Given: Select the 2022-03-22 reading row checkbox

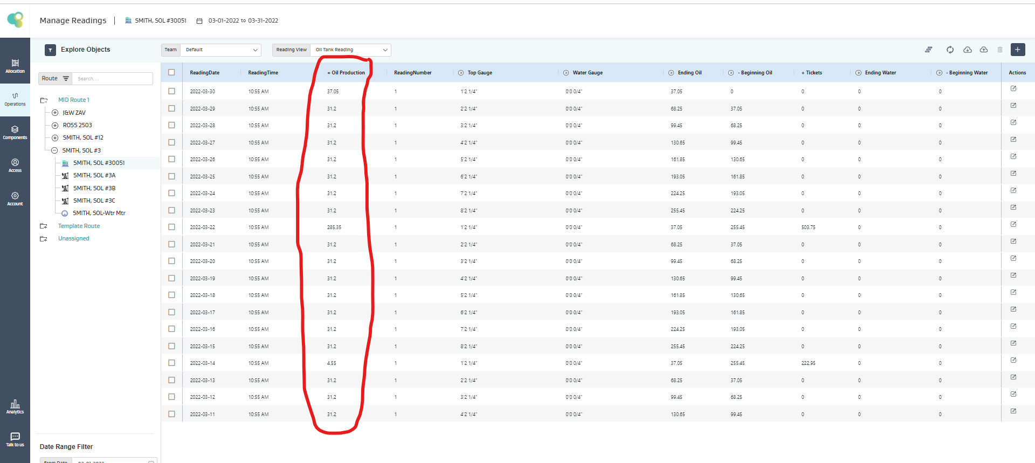Looking at the screenshot, I should (171, 227).
